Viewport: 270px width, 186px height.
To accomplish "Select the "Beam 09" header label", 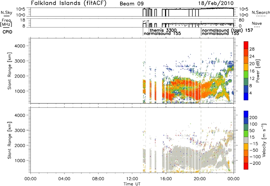I will 132,4.
